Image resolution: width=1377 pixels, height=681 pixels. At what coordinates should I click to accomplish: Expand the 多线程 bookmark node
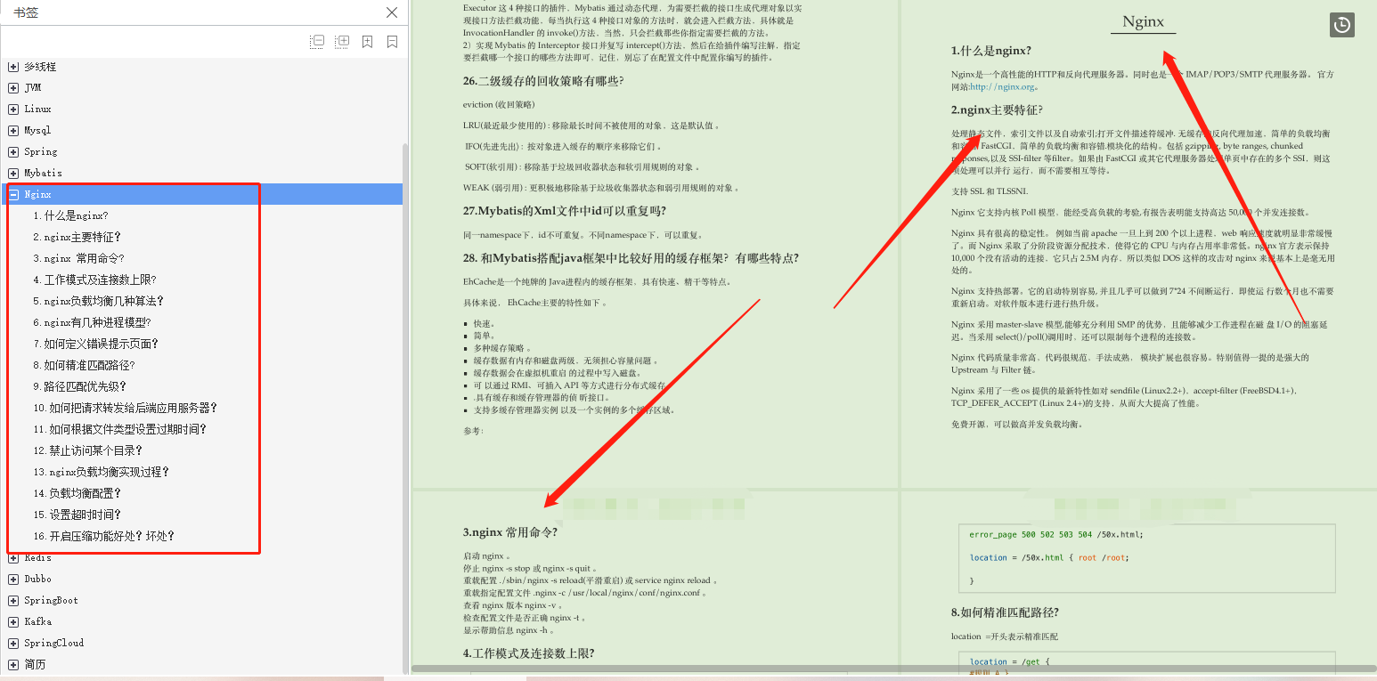(13, 67)
